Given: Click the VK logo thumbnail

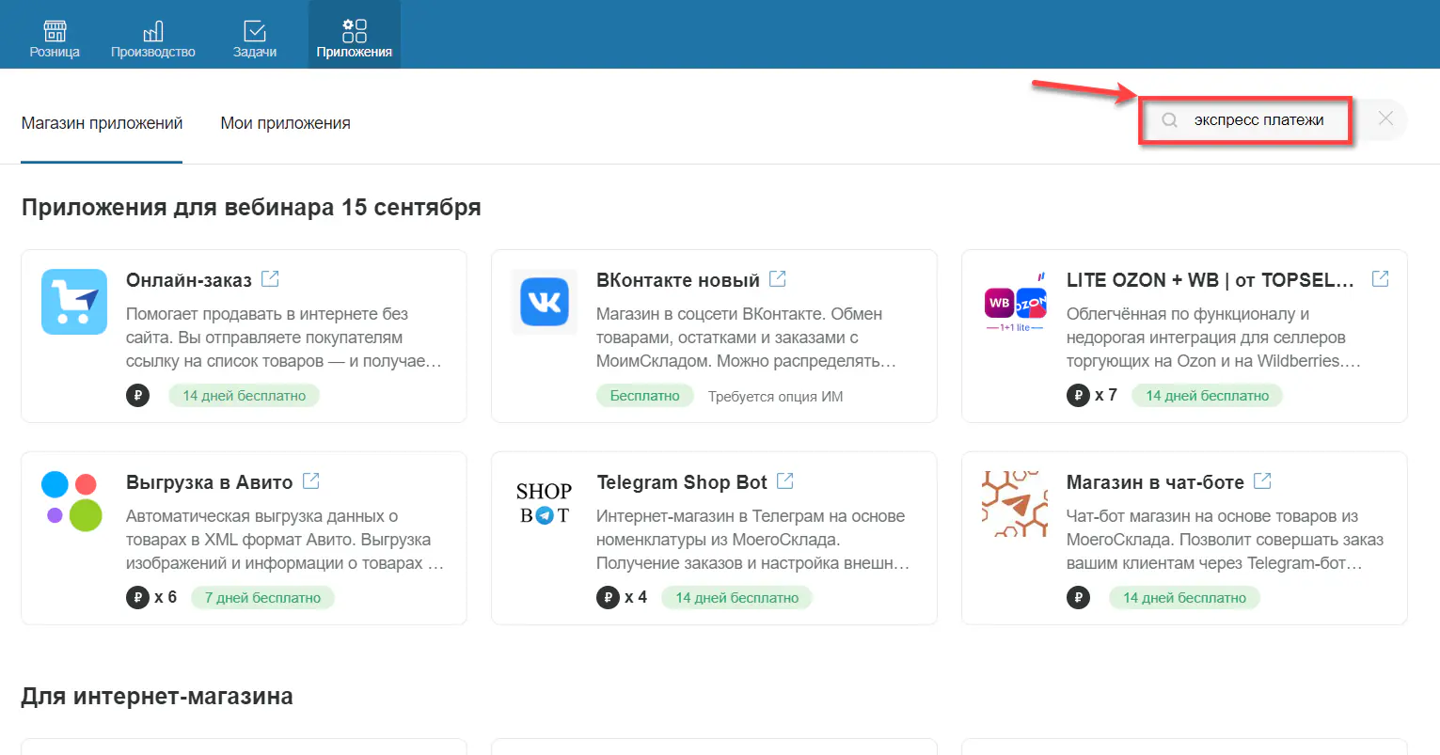Looking at the screenshot, I should [x=545, y=302].
